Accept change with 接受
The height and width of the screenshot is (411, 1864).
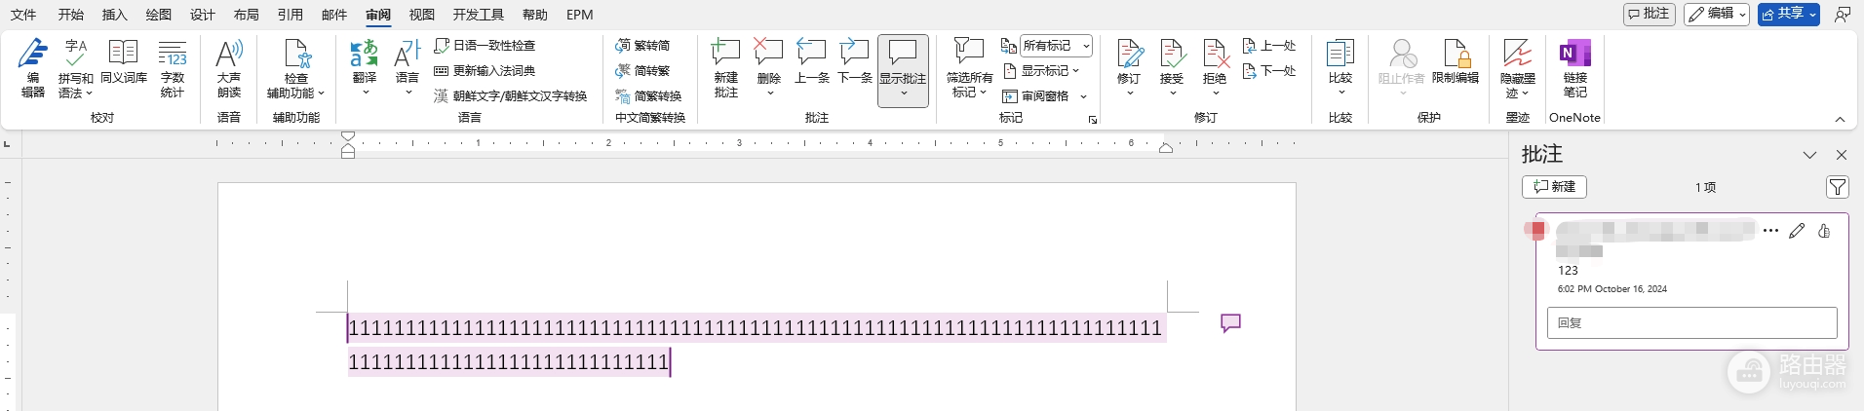1172,68
